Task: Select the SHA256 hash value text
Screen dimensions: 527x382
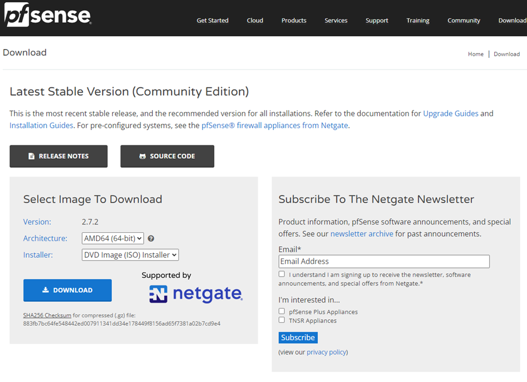Action: coord(122,324)
